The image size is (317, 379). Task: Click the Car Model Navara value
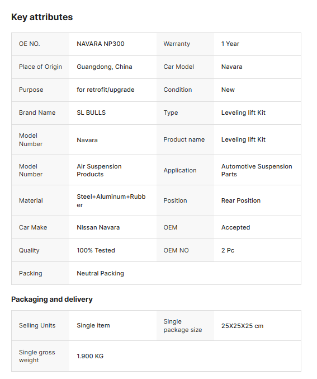231,67
